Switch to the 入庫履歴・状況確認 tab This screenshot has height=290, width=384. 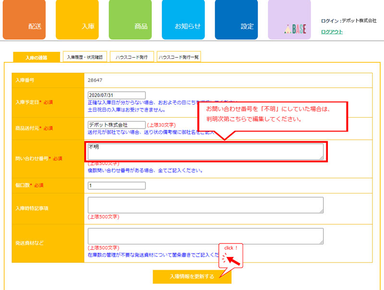[x=84, y=57]
